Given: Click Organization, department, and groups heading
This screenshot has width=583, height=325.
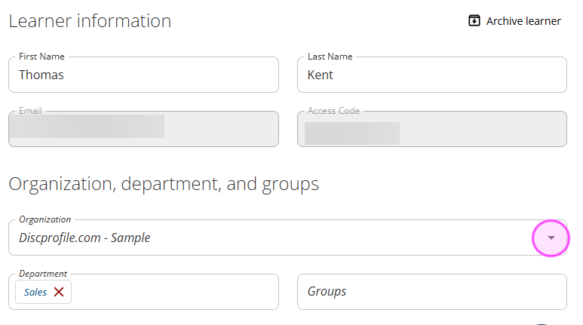Looking at the screenshot, I should pos(164,185).
